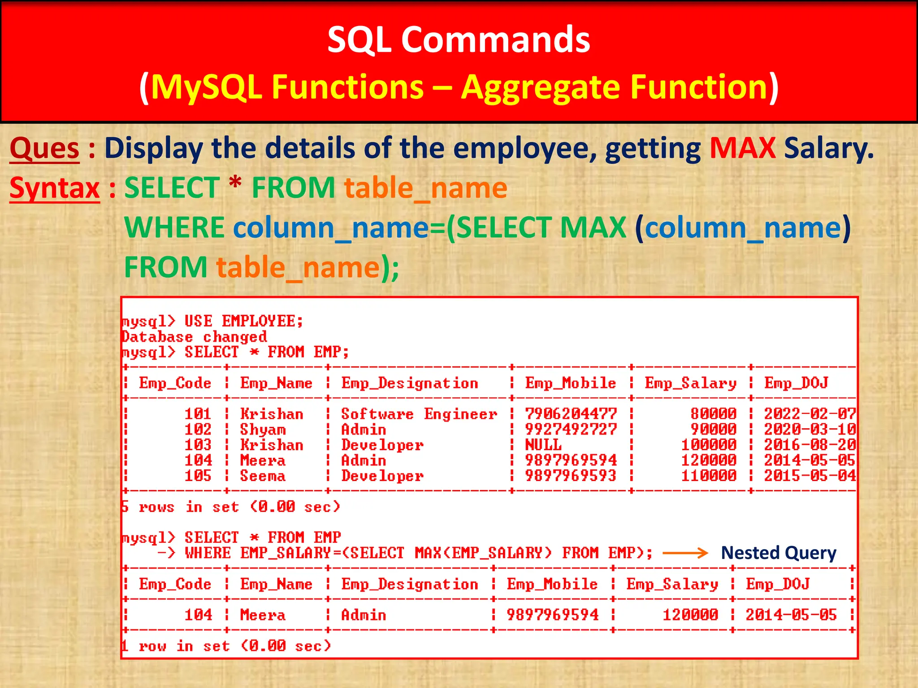Click '9897969594' in the result table row
This screenshot has width=918, height=688.
tap(553, 615)
